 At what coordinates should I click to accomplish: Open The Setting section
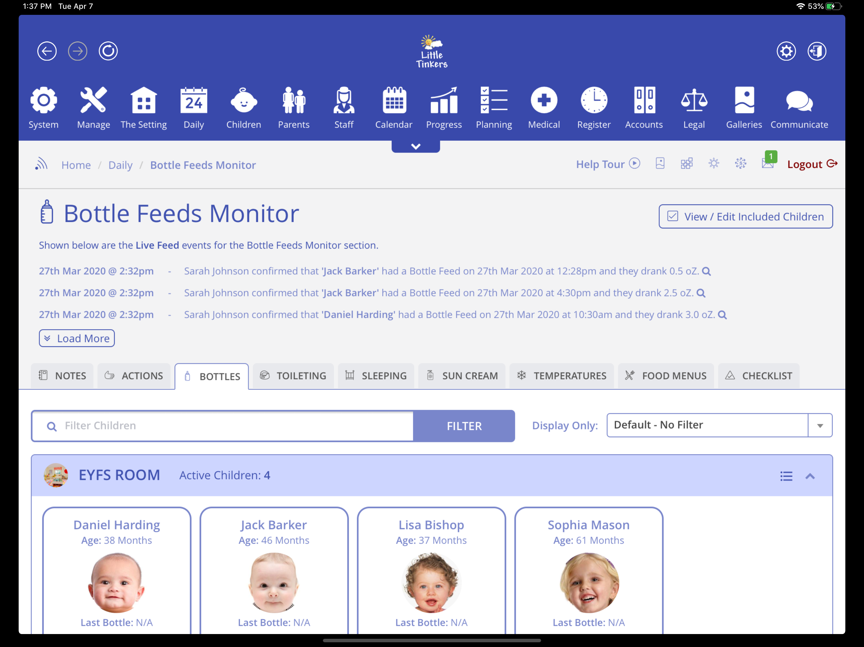click(144, 108)
